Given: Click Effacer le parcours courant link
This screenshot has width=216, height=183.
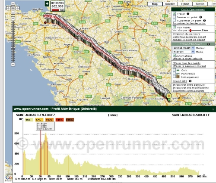Looking at the screenshot, I should point(189,66).
